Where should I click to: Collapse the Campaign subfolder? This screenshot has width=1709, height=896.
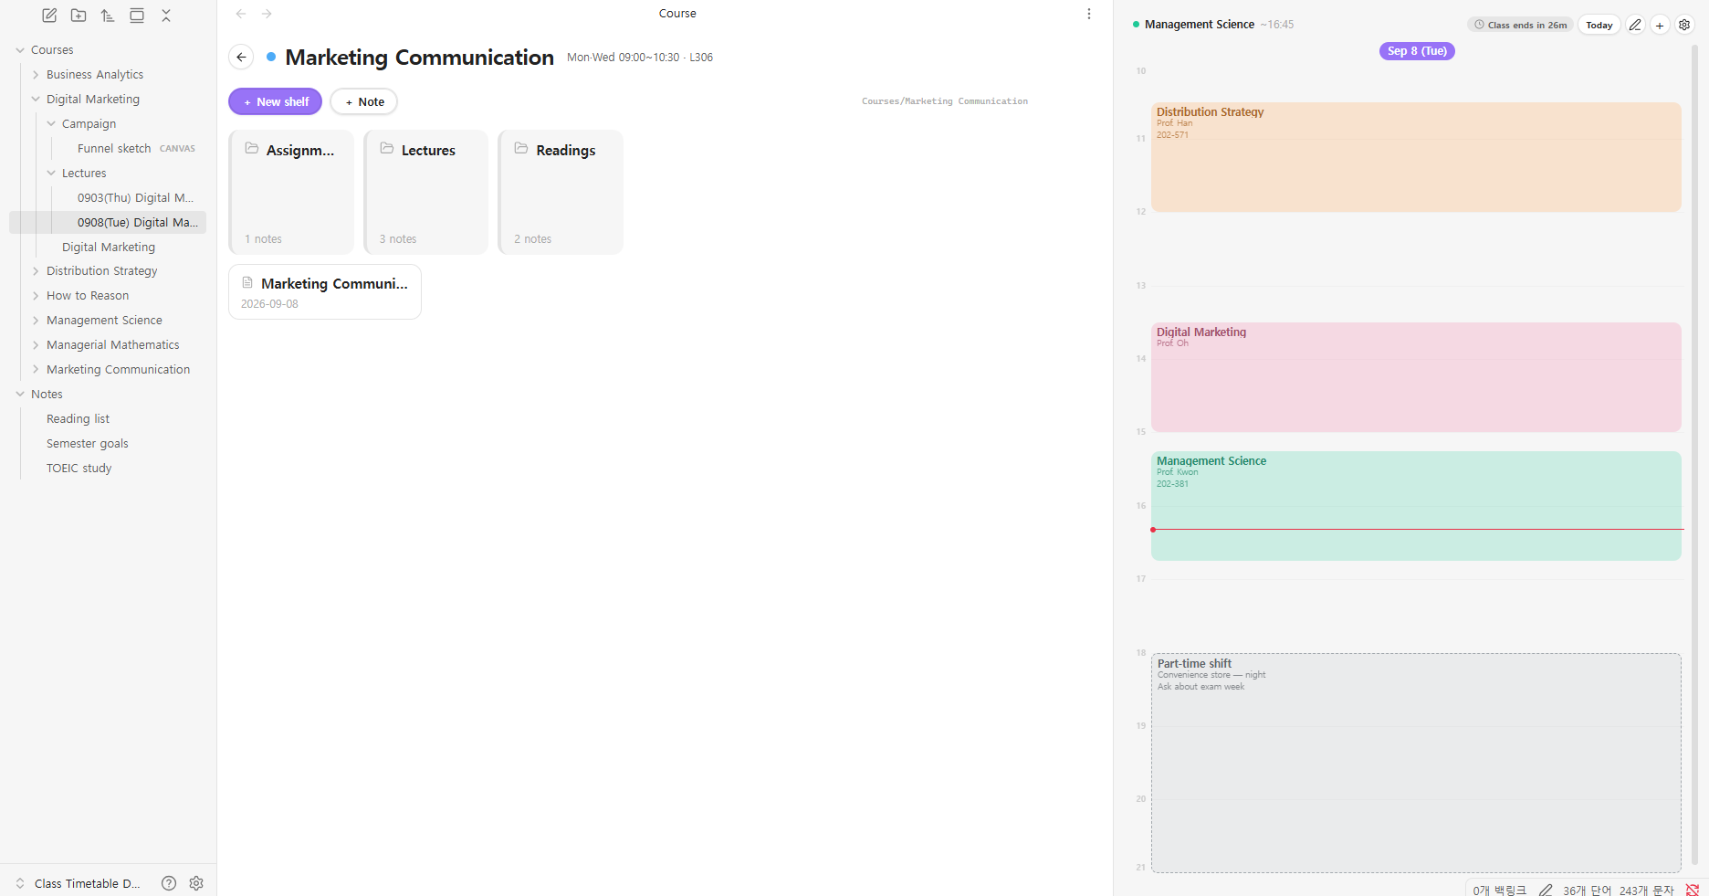pyautogui.click(x=51, y=124)
